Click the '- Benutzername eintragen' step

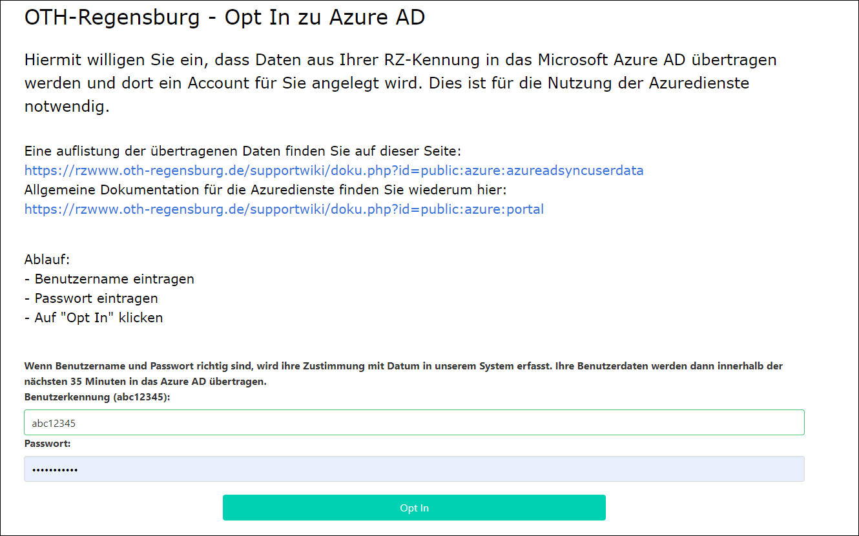(x=109, y=279)
